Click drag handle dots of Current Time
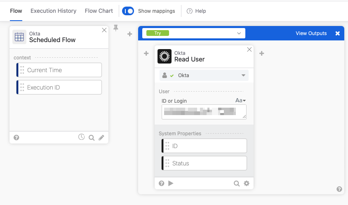The image size is (348, 205). 22,70
